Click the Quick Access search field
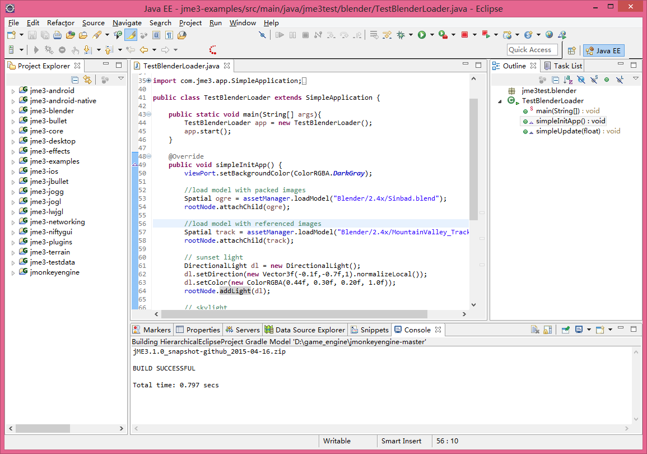This screenshot has width=647, height=454. point(532,50)
